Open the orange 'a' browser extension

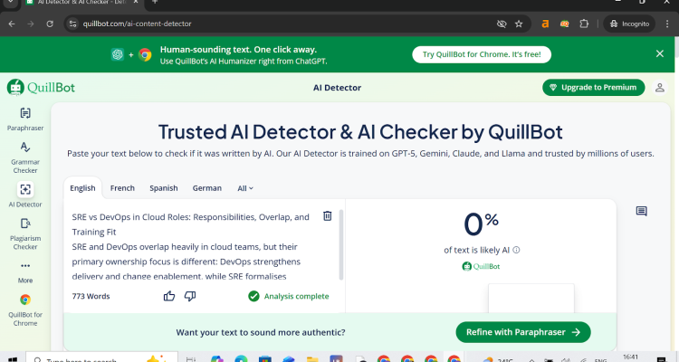point(545,24)
